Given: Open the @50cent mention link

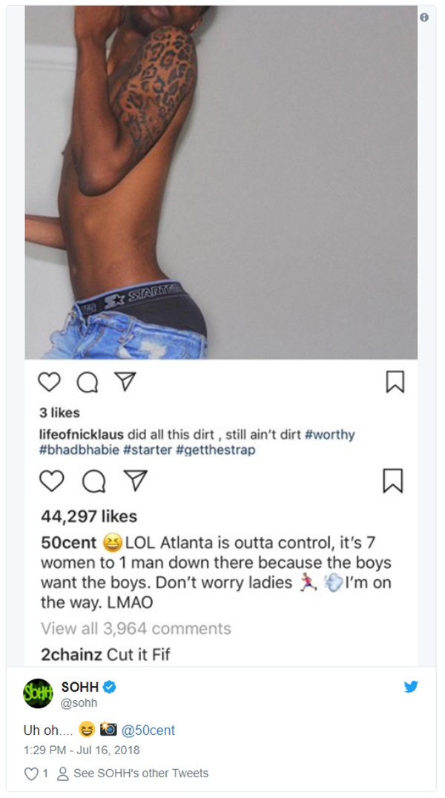Looking at the screenshot, I should pos(148,731).
